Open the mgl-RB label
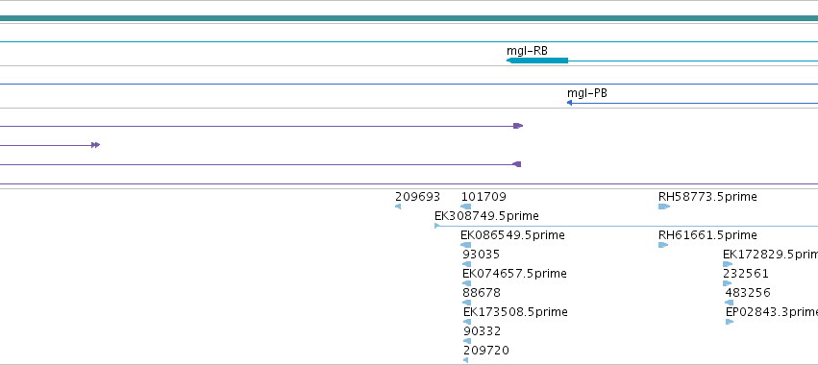 tap(527, 51)
